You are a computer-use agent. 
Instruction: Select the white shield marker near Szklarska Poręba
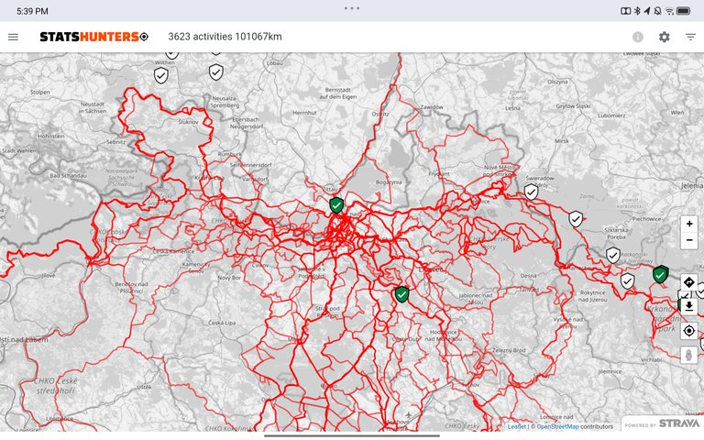click(576, 218)
